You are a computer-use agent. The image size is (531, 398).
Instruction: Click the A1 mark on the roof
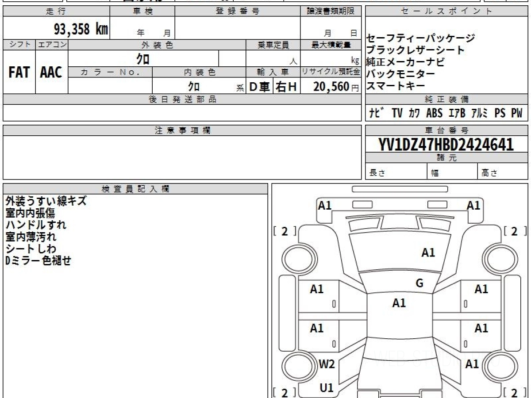(399, 303)
